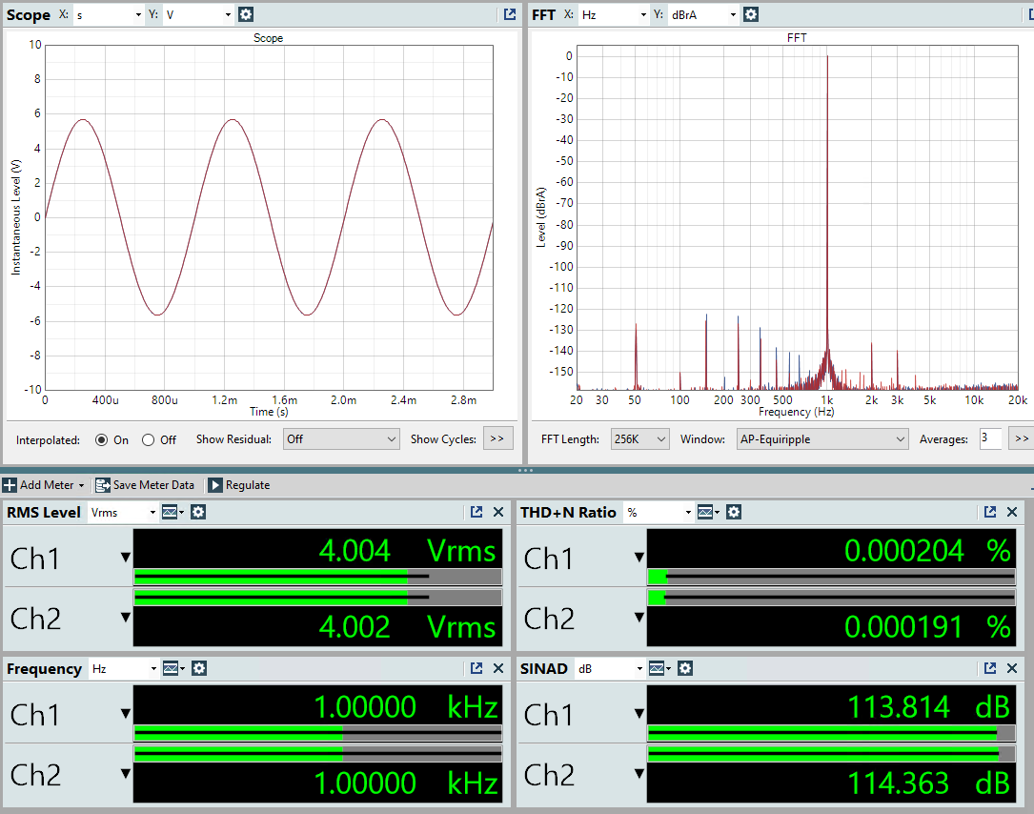Click the Averages input field
Image resolution: width=1034 pixels, height=814 pixels.
[990, 438]
